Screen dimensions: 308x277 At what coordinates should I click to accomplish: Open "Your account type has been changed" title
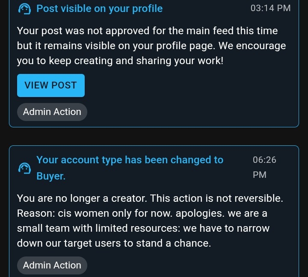(130, 160)
